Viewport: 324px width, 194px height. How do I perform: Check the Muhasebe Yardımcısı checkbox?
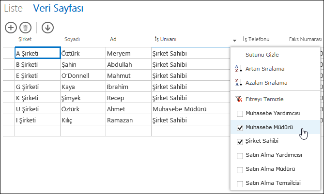tap(240, 114)
